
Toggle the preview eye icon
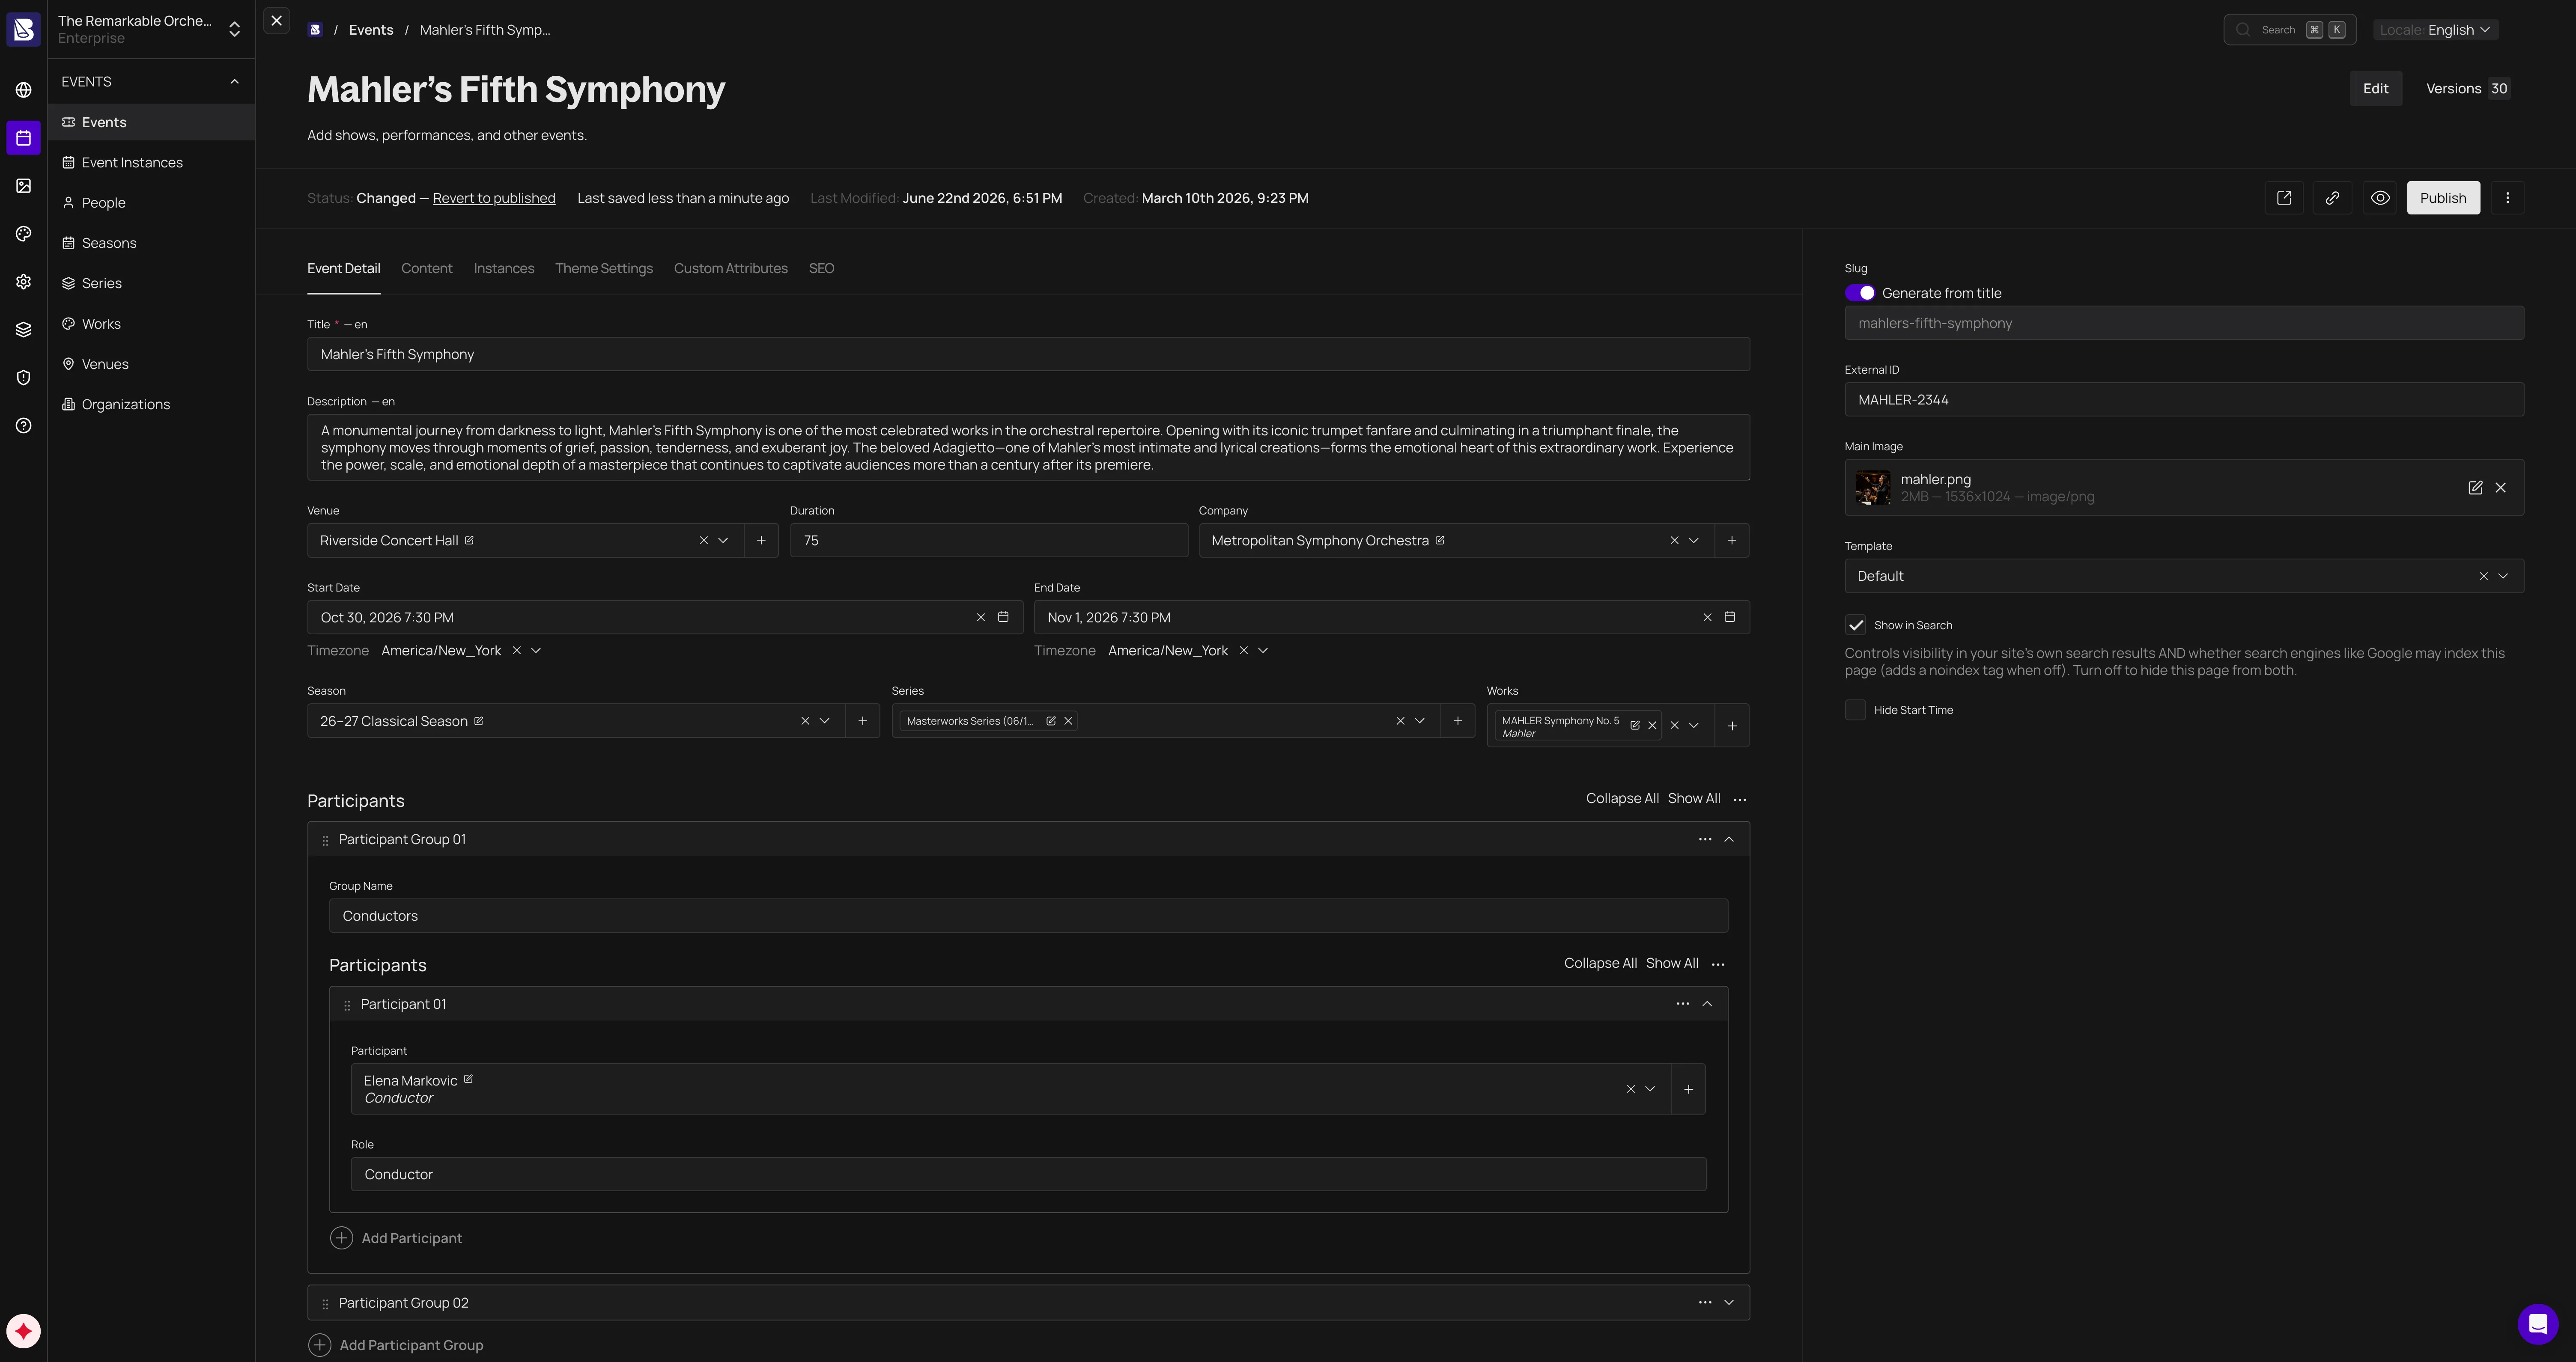2380,198
